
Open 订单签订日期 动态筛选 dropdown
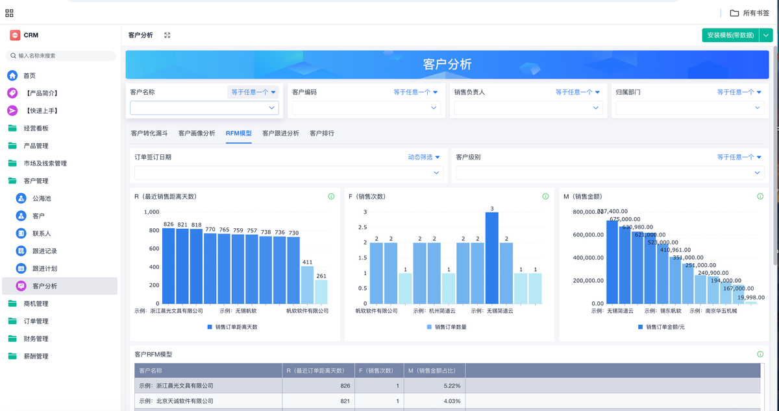click(424, 157)
